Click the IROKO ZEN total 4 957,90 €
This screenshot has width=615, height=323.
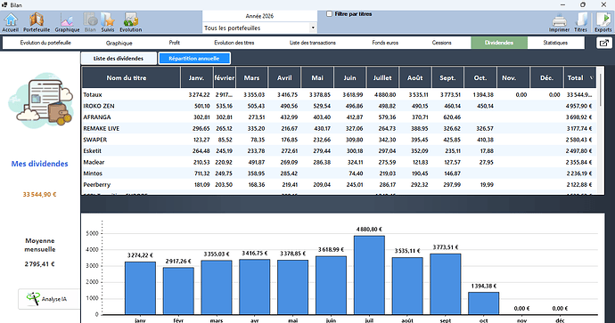pyautogui.click(x=579, y=106)
